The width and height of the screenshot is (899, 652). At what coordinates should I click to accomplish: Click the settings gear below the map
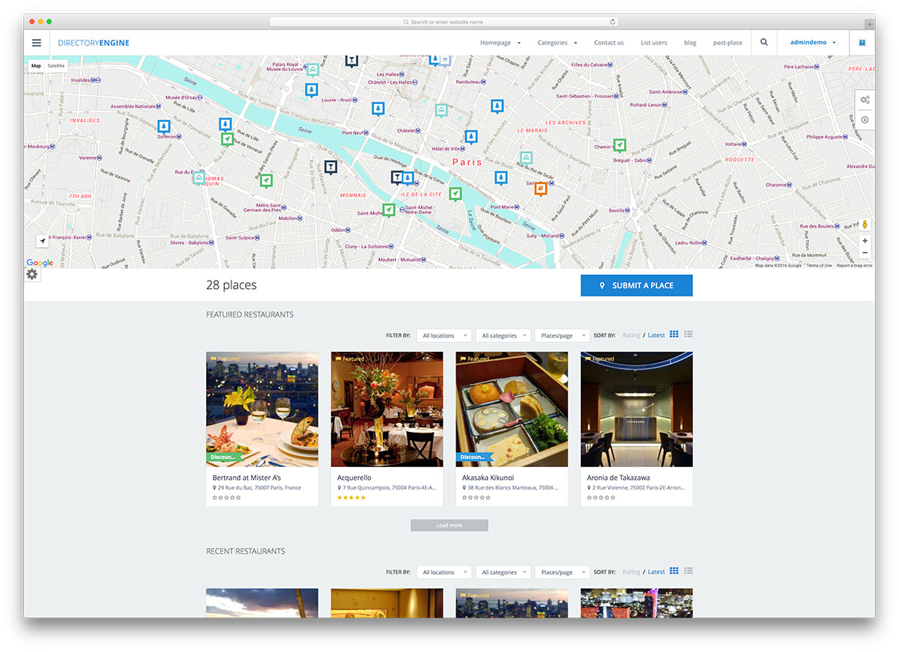31,275
